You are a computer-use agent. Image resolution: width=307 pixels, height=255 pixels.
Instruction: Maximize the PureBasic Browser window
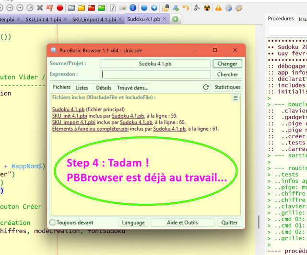pyautogui.click(x=215, y=50)
